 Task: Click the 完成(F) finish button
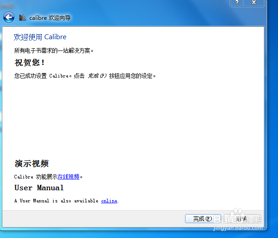click(203, 219)
